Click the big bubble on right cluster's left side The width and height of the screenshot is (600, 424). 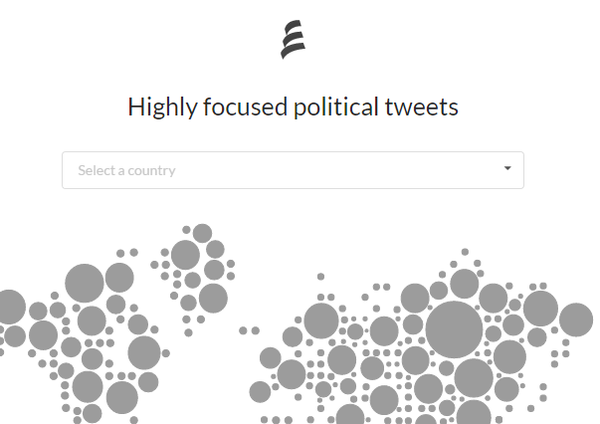(x=321, y=320)
